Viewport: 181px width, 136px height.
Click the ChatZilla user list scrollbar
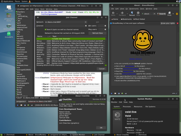[x=33, y=53]
